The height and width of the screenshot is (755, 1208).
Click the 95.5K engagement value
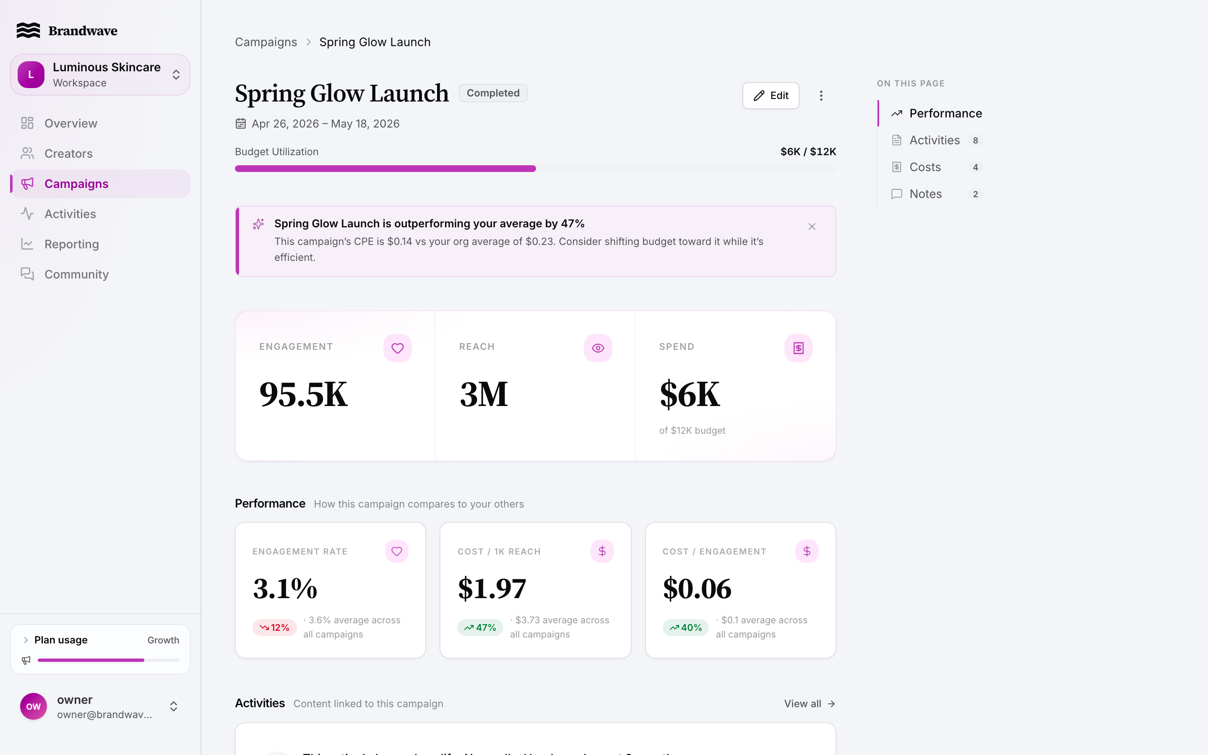pyautogui.click(x=304, y=394)
